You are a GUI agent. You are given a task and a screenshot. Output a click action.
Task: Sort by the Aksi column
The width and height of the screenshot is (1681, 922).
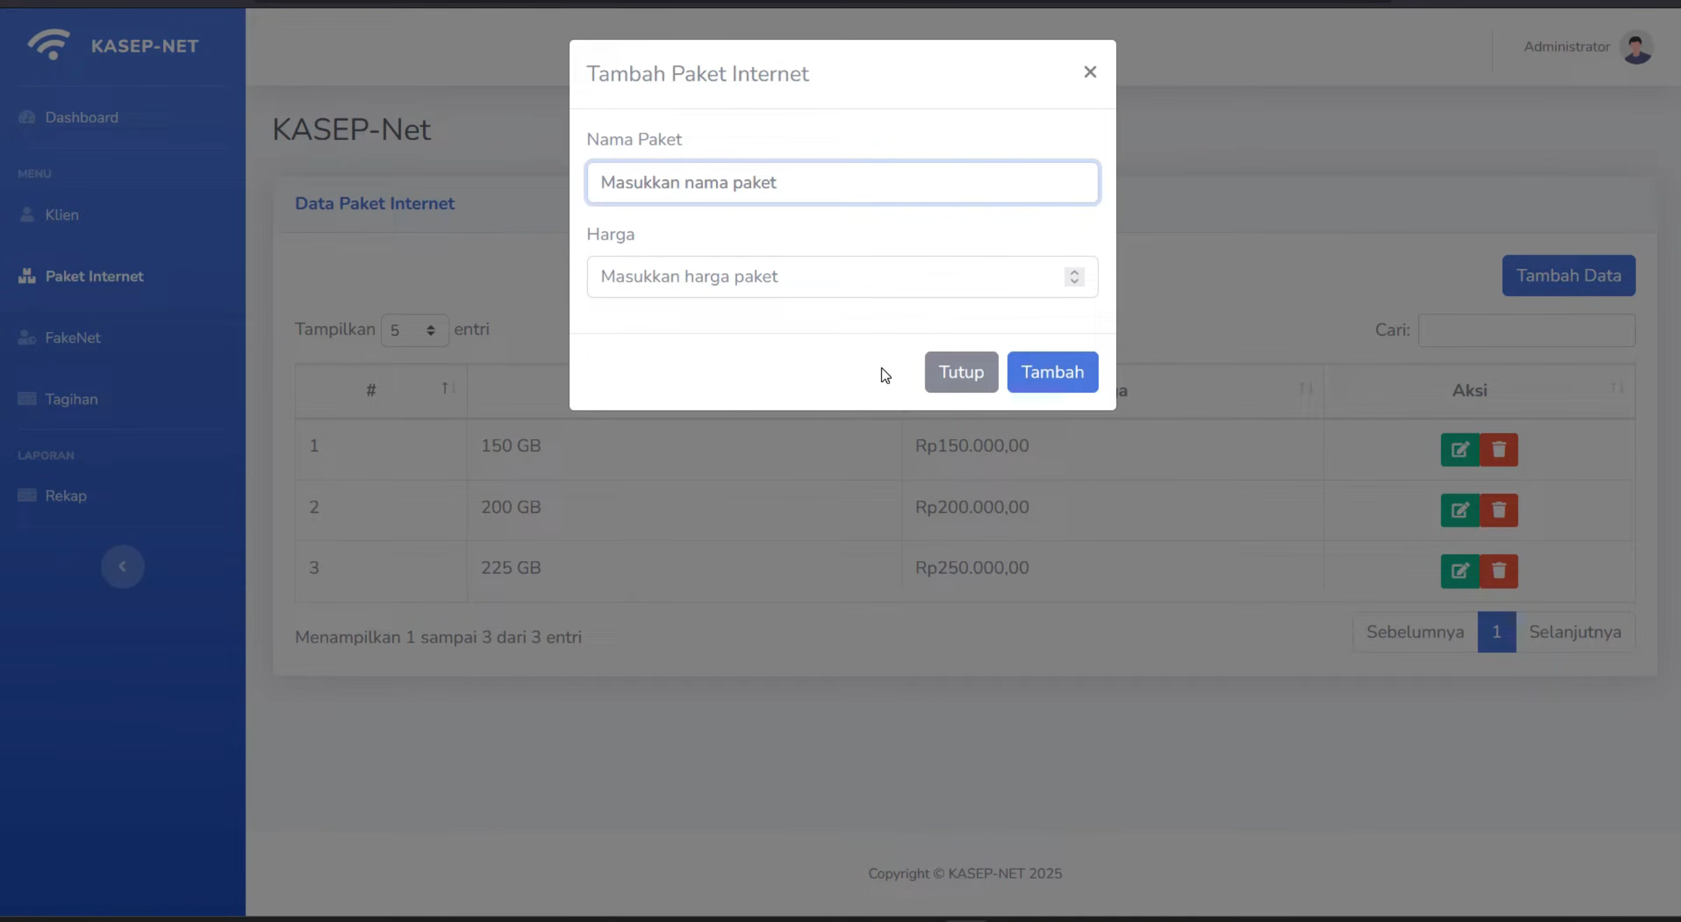pyautogui.click(x=1478, y=391)
